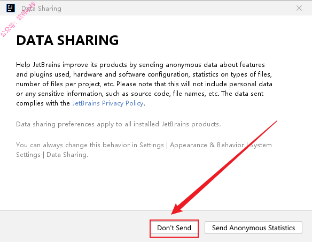The image size is (312, 242).
Task: Choose the Don't Send button
Action: pyautogui.click(x=174, y=228)
